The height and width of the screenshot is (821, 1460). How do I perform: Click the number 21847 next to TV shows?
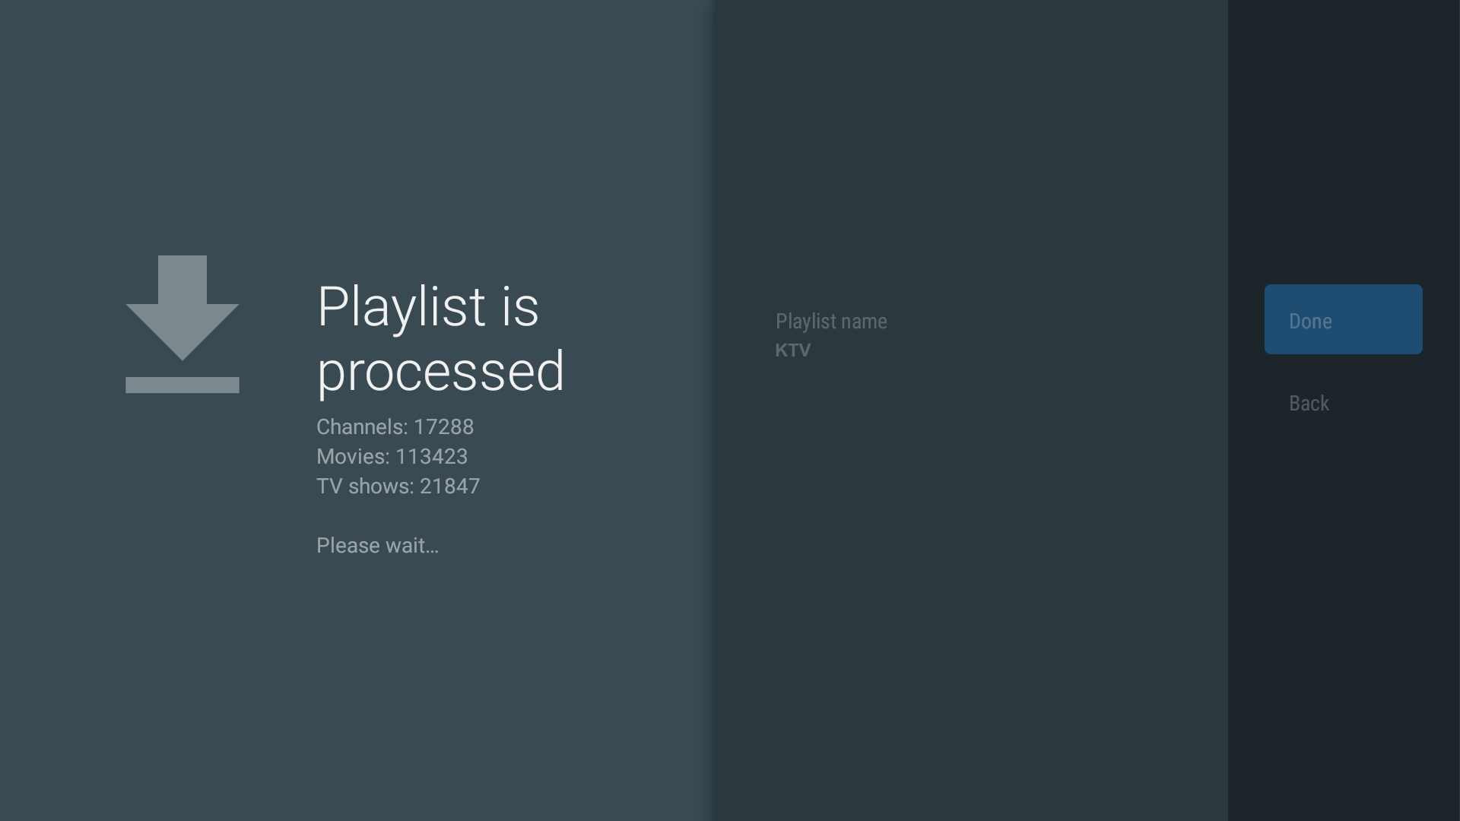(x=449, y=487)
